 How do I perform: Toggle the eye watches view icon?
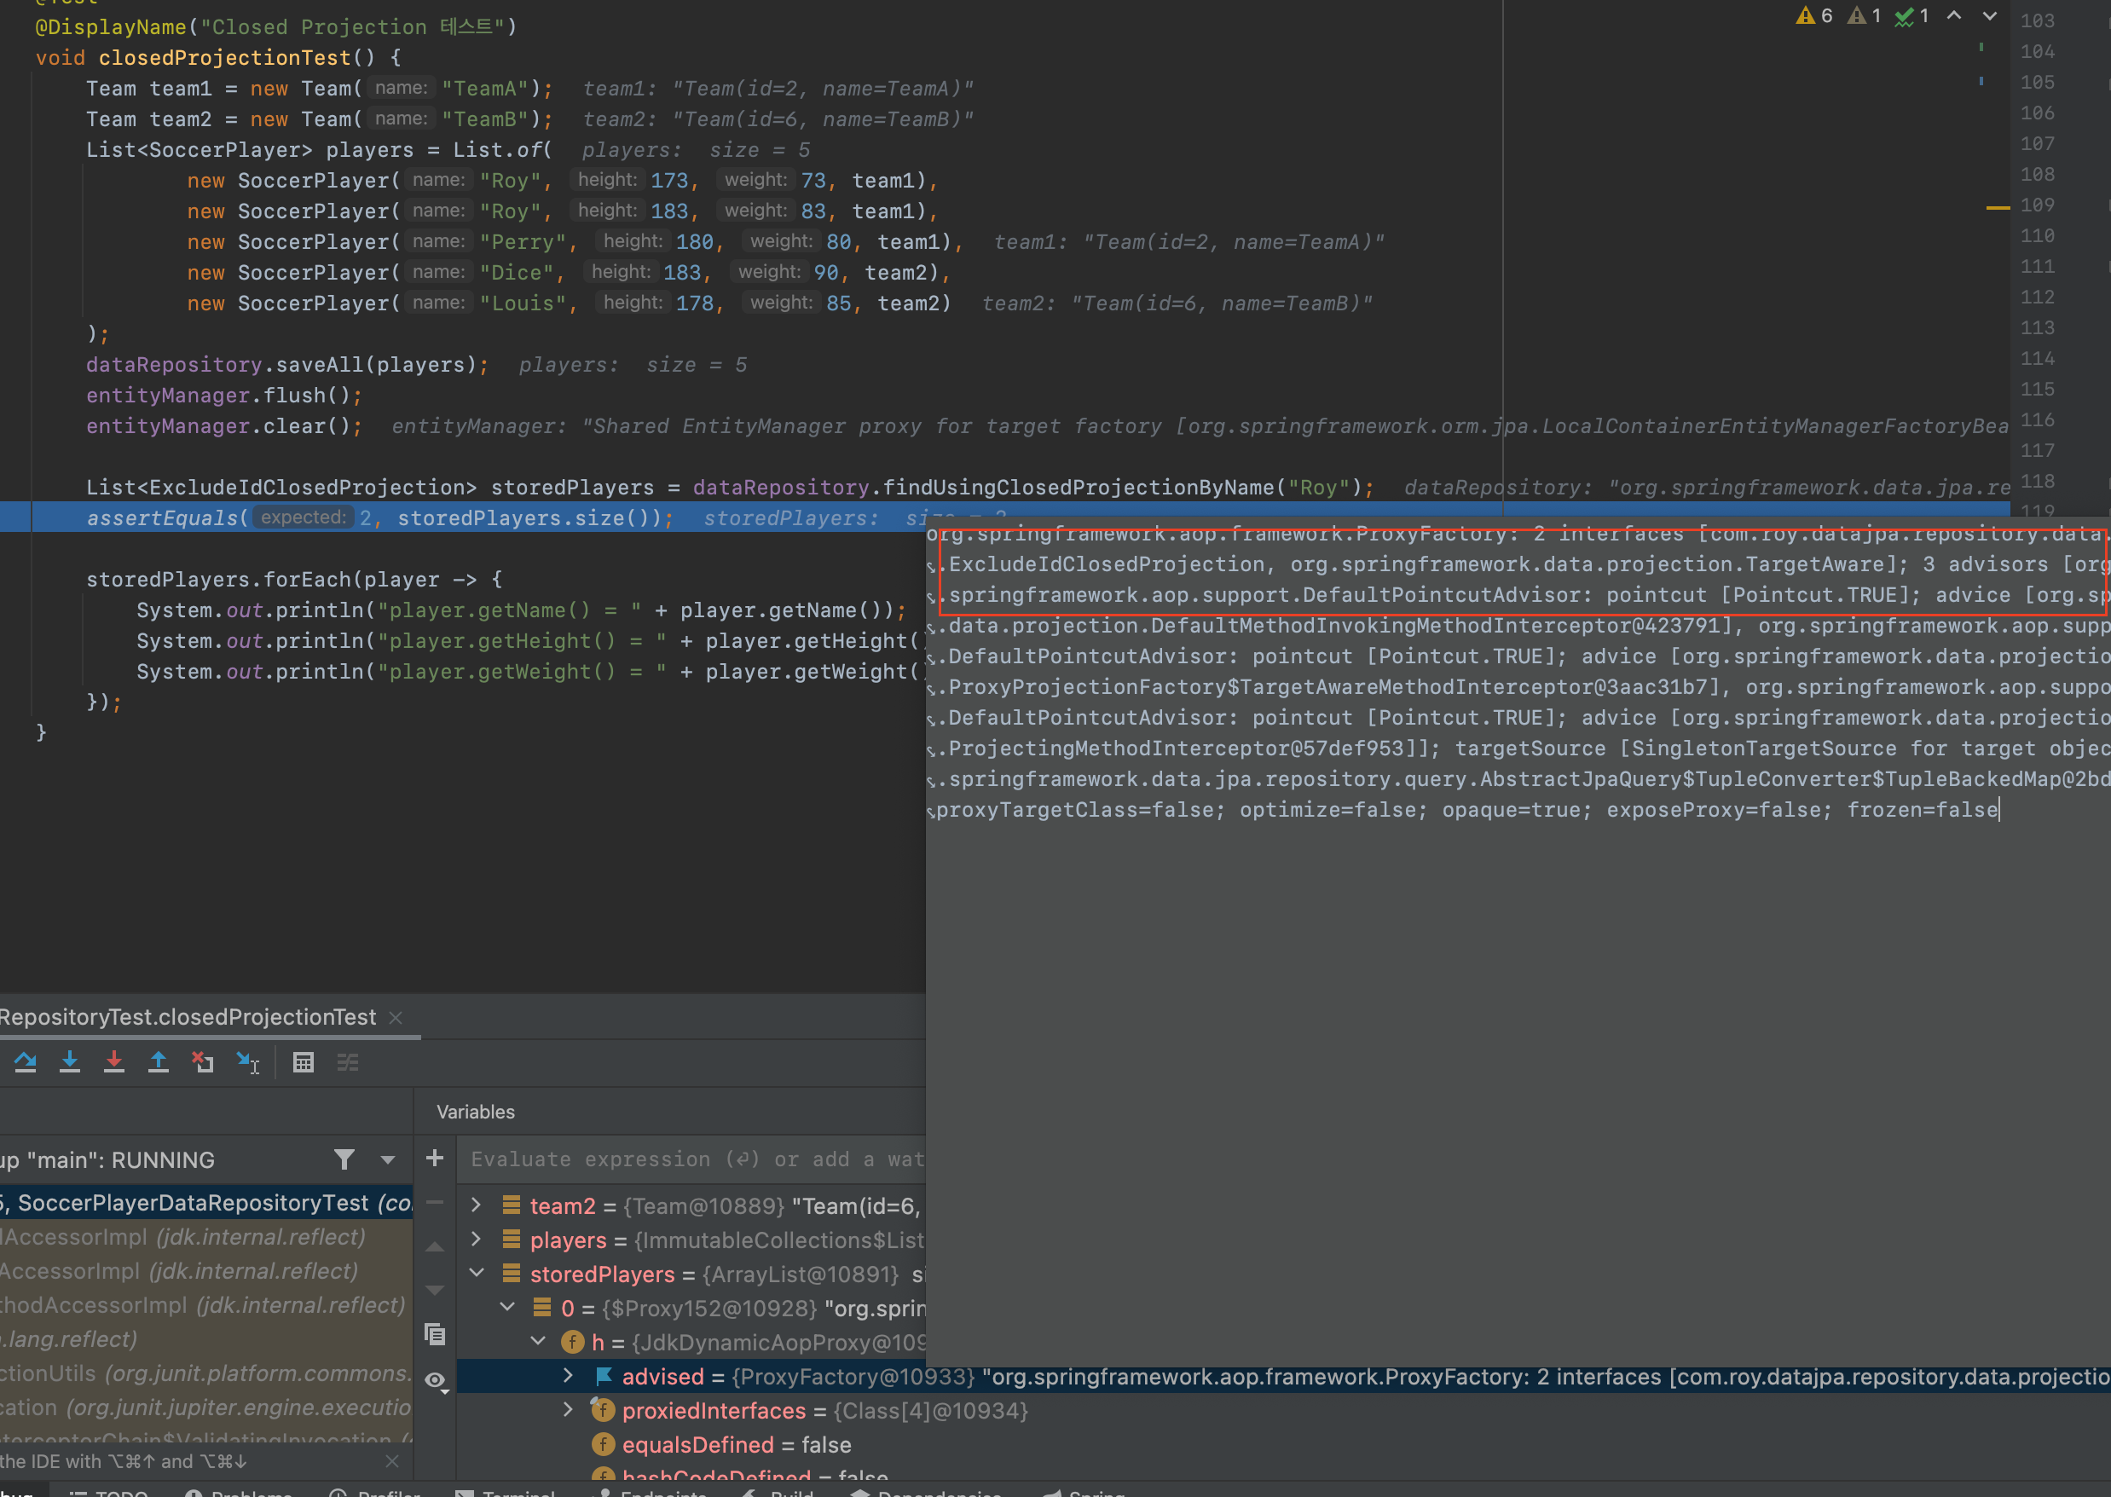pos(435,1381)
